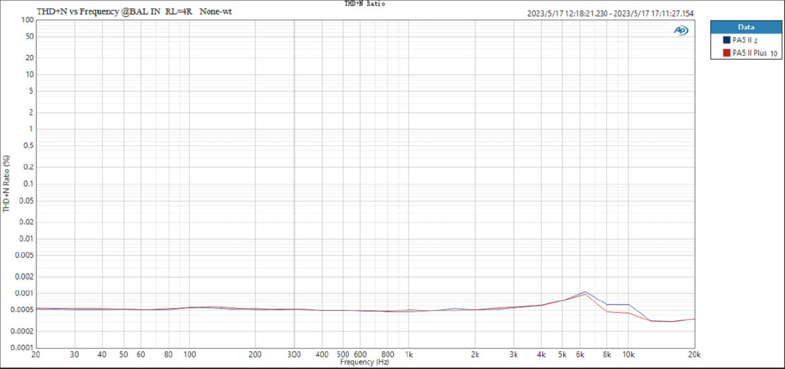
Task: Click the 100 tick on the Y axis
Action: 27,20
